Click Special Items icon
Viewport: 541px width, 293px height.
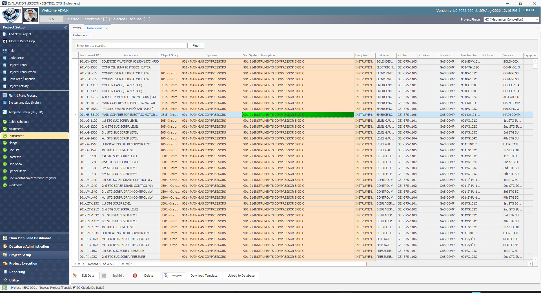coord(5,171)
